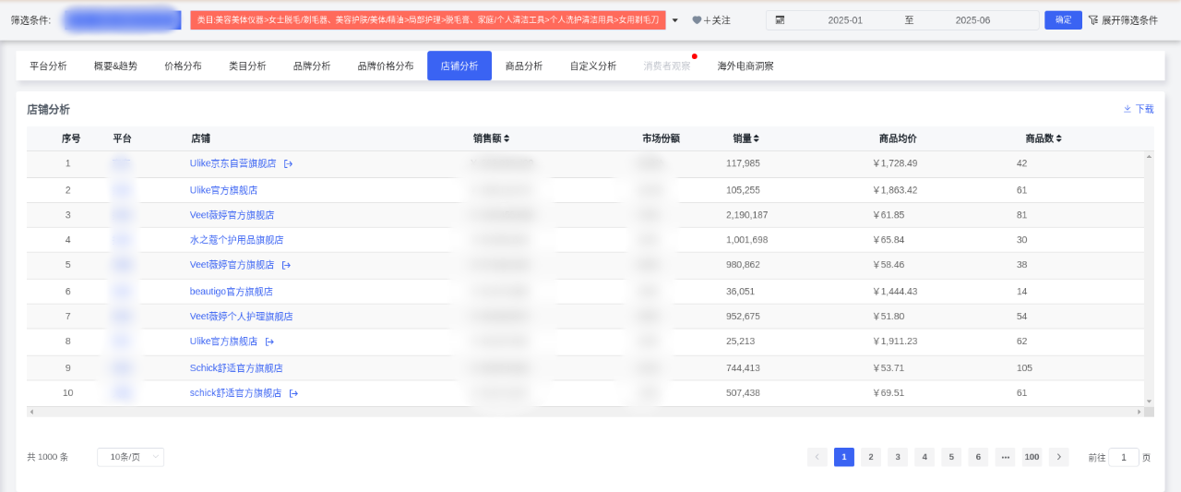This screenshot has height=492, width=1181.
Task: Select the 品牌价格分布 tab
Action: (x=386, y=66)
